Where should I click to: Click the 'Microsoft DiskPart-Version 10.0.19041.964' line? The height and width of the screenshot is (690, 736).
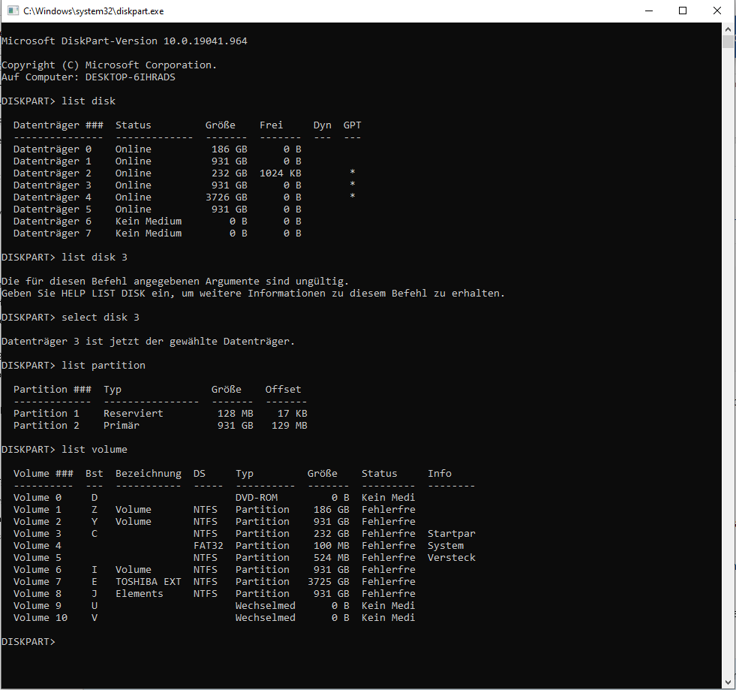(125, 41)
